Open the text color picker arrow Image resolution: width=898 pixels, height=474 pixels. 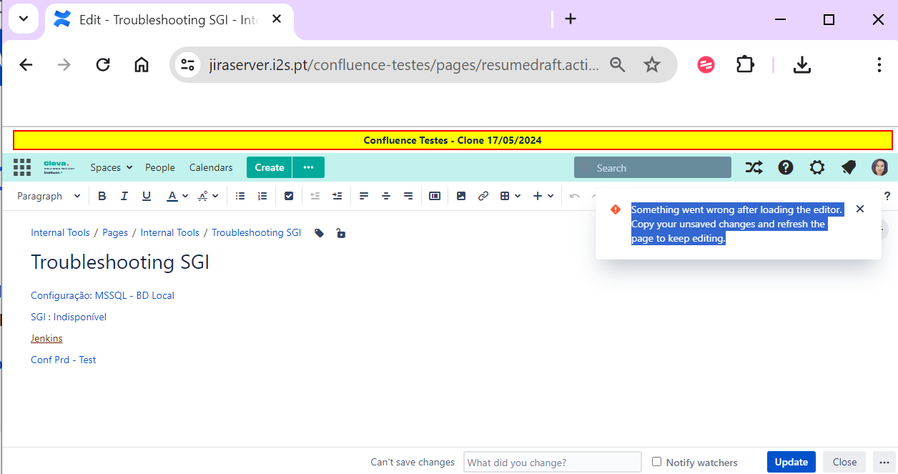[x=185, y=196]
